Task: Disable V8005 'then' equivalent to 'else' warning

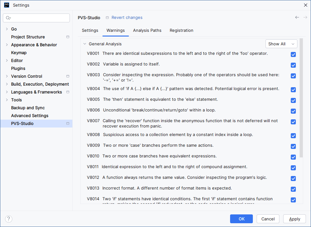Action: pyautogui.click(x=293, y=100)
